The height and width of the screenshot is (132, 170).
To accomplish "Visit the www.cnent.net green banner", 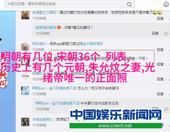I will [x=116, y=126].
